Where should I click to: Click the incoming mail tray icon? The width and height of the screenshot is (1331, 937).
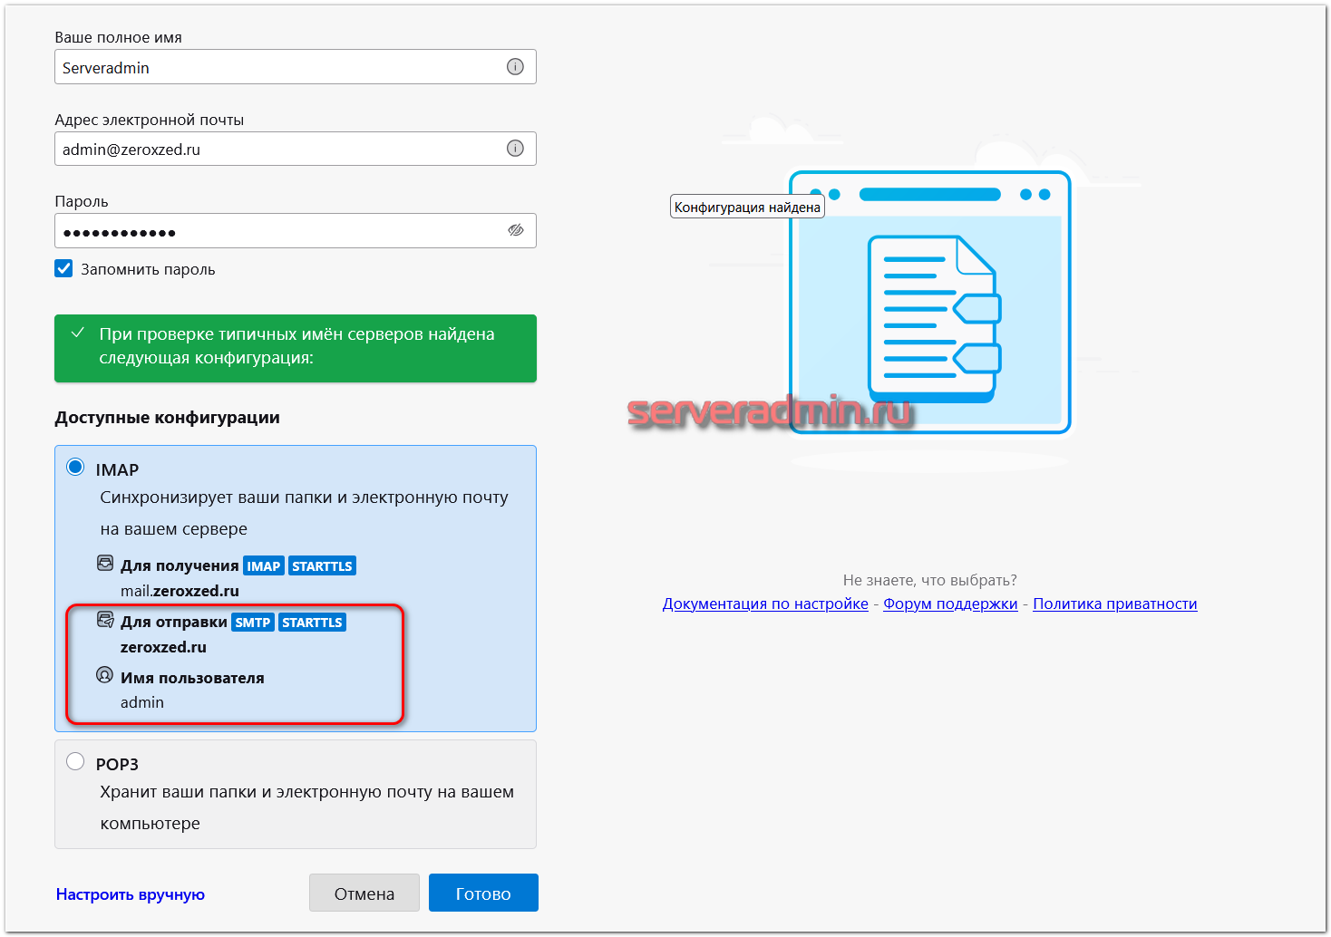point(105,564)
